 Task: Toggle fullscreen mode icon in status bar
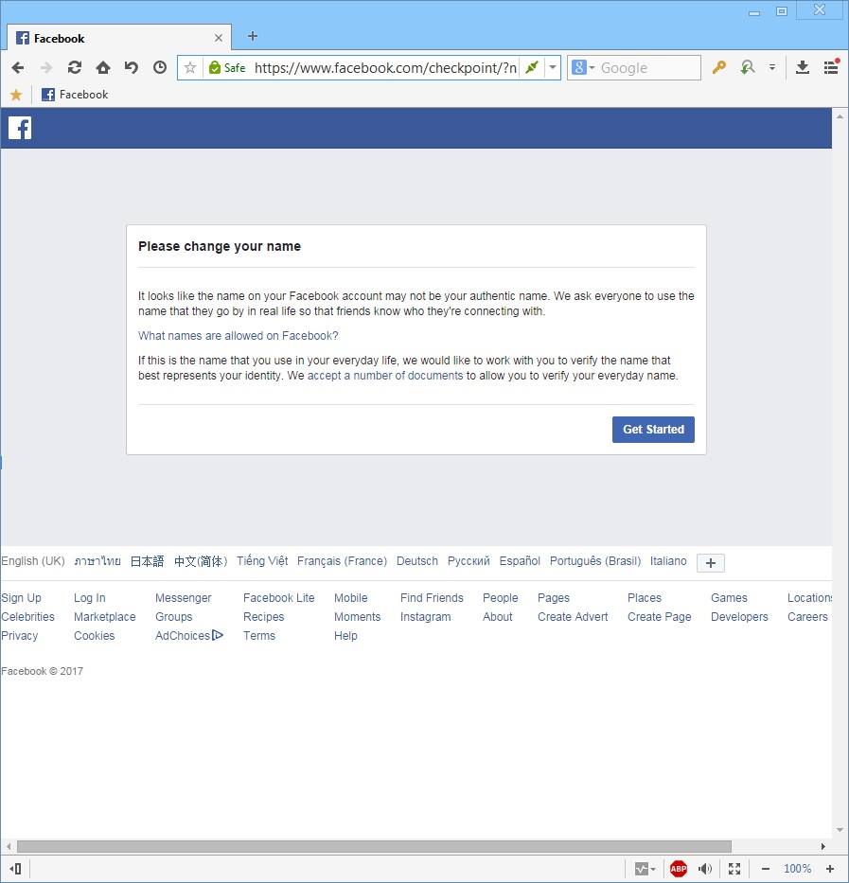tap(734, 869)
